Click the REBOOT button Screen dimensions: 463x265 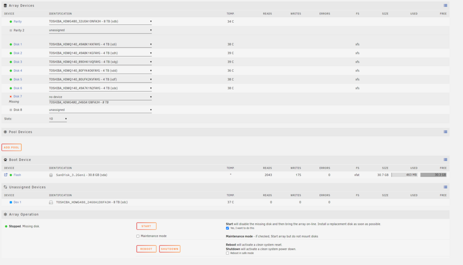click(x=146, y=249)
